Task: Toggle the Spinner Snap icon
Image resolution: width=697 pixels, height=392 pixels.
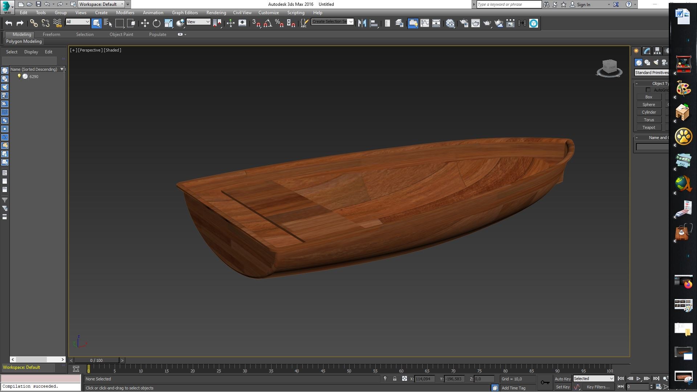Action: 291,23
